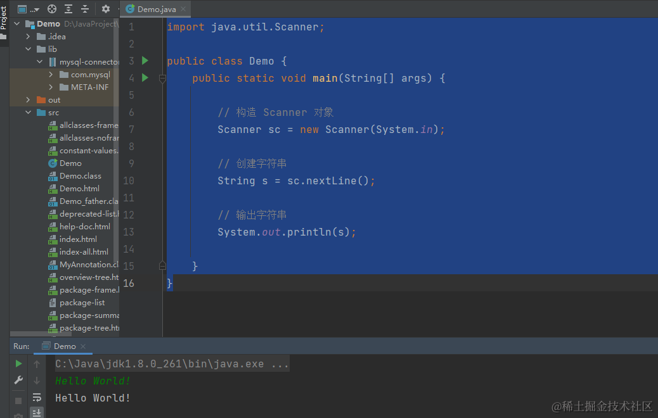This screenshot has height=418, width=658.
Task: Collapse main method using gutter fold marker
Action: coord(162,79)
